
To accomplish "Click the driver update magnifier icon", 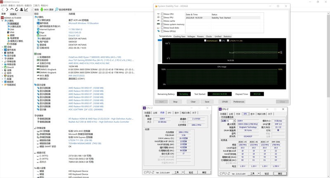I will click(x=57, y=9).
